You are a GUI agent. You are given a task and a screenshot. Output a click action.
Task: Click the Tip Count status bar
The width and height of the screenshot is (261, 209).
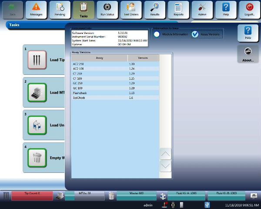pos(32,193)
